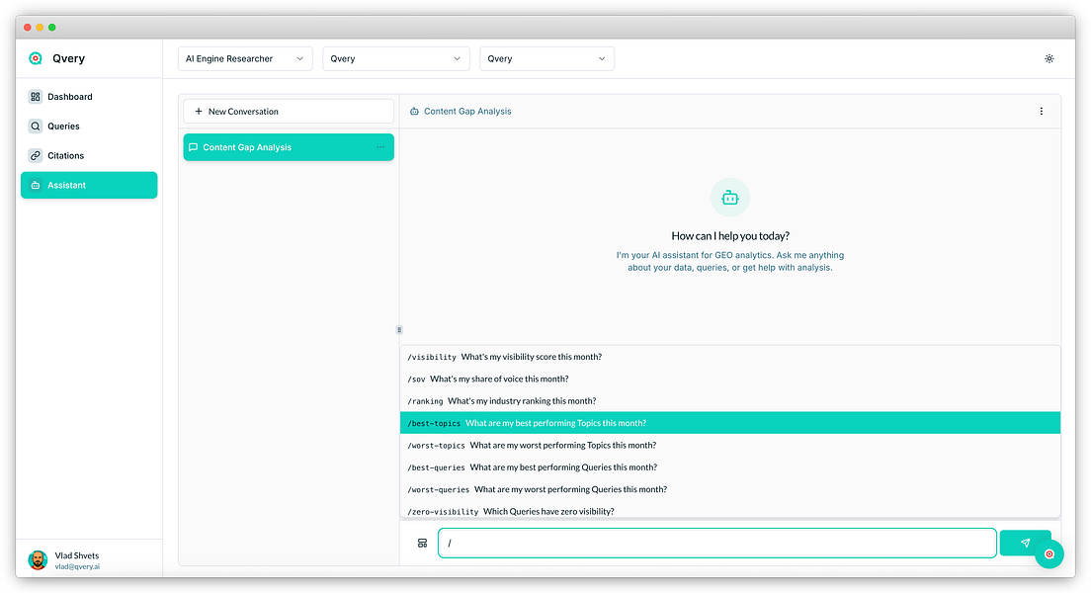
Task: Click the Qvery logo icon in sidebar
Action: coord(36,58)
